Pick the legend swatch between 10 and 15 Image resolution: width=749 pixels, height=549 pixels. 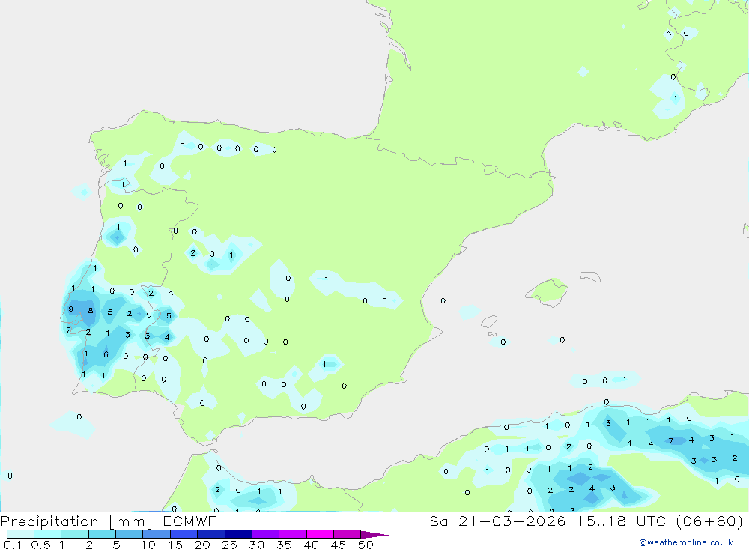(157, 534)
